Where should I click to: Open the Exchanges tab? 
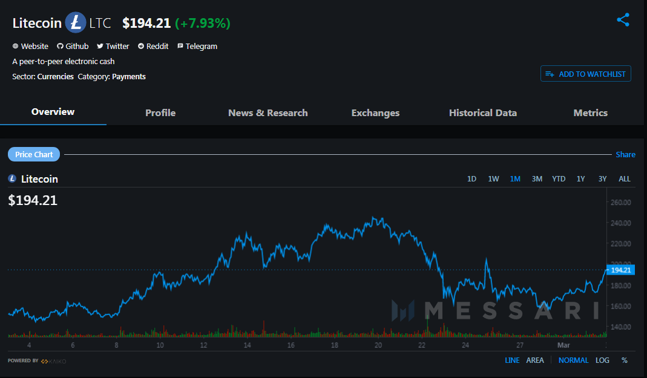click(375, 113)
